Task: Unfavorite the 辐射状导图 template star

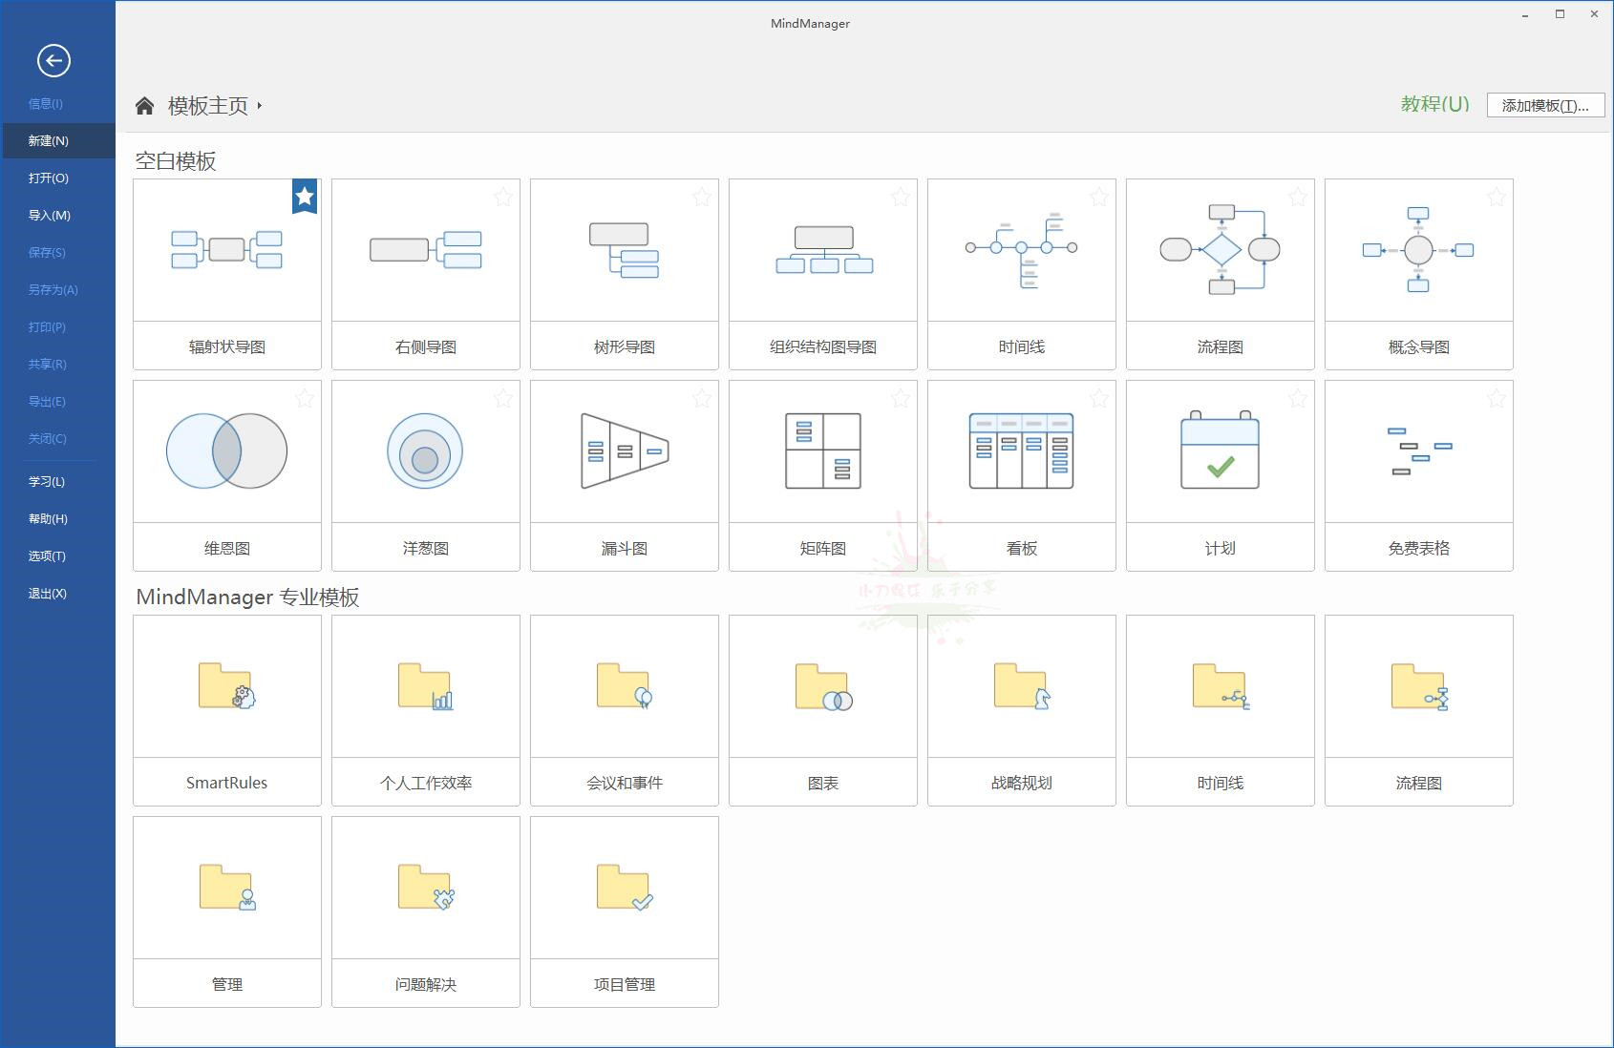Action: [x=305, y=198]
